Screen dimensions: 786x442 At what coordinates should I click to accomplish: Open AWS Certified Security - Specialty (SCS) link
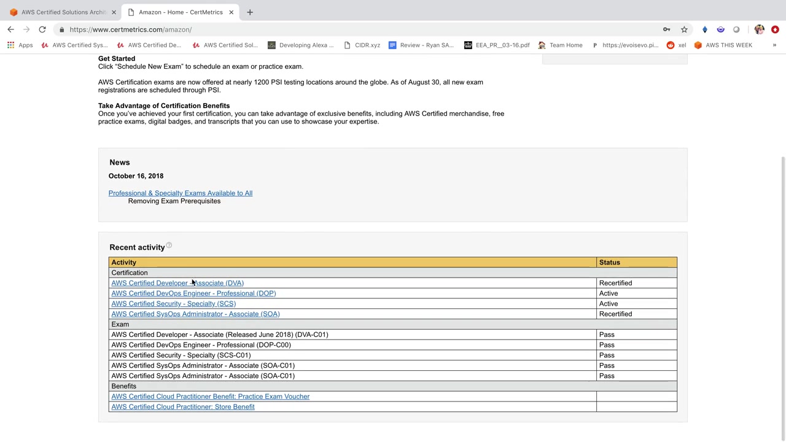tap(173, 304)
